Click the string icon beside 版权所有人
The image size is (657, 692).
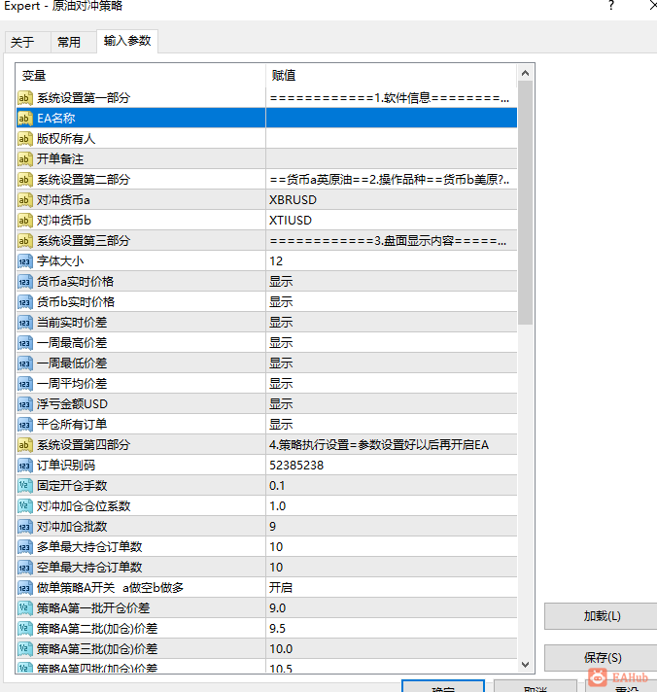[x=25, y=139]
